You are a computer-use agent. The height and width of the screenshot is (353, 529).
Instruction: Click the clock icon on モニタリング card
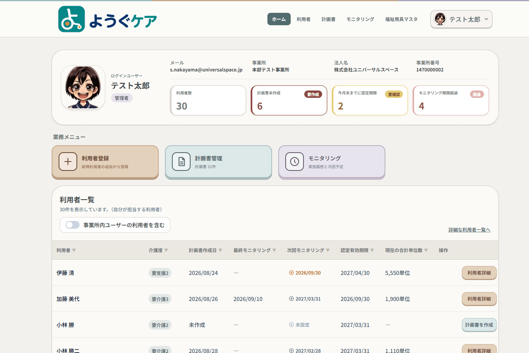pyautogui.click(x=295, y=162)
